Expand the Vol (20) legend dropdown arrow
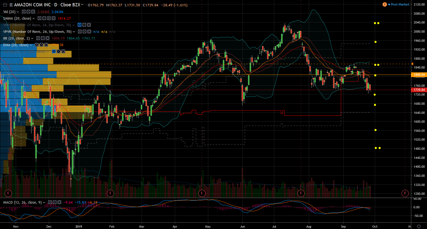 [x=18, y=12]
